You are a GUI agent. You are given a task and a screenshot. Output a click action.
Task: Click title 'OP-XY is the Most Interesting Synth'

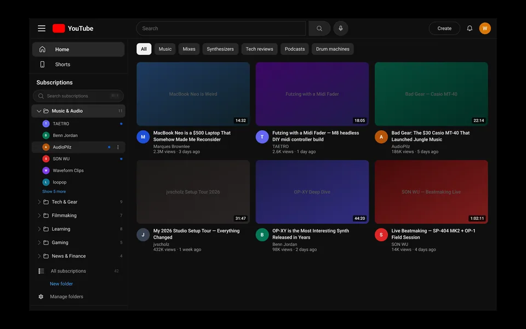coord(311,234)
